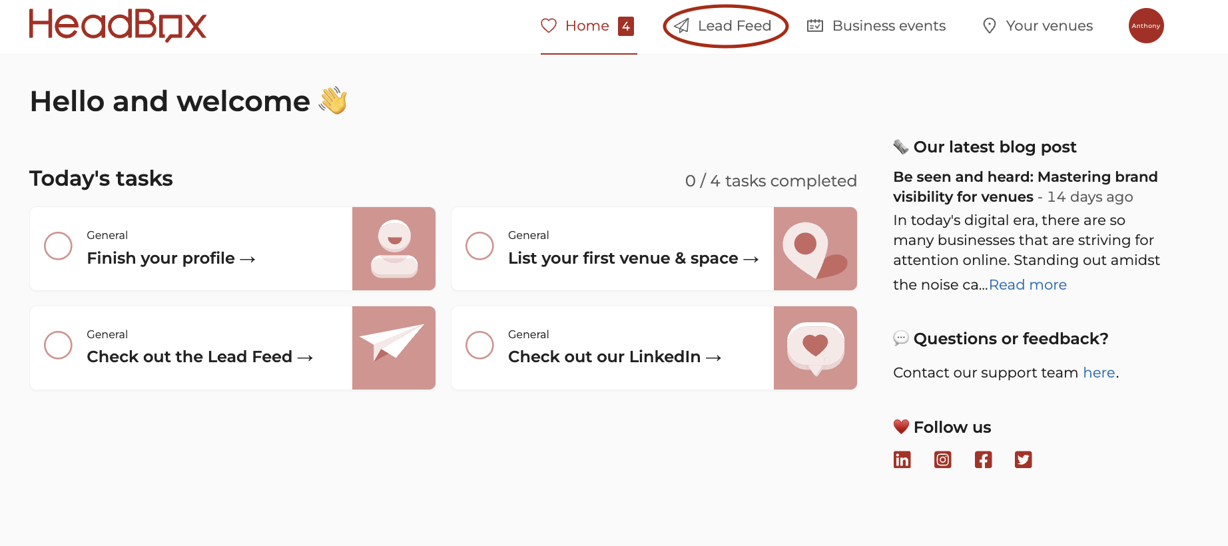Follow the 'Read more' blog link
The width and height of the screenshot is (1228, 546).
pyautogui.click(x=1028, y=284)
